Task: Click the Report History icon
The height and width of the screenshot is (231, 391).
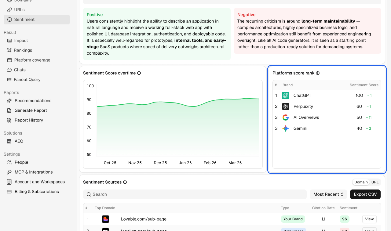Action: (9, 120)
